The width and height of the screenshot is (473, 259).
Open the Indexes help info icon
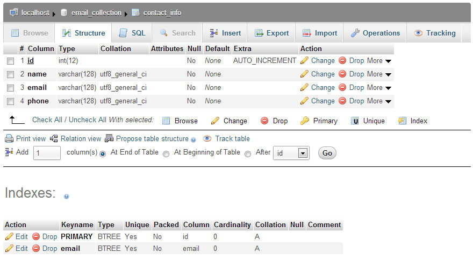pyautogui.click(x=66, y=197)
